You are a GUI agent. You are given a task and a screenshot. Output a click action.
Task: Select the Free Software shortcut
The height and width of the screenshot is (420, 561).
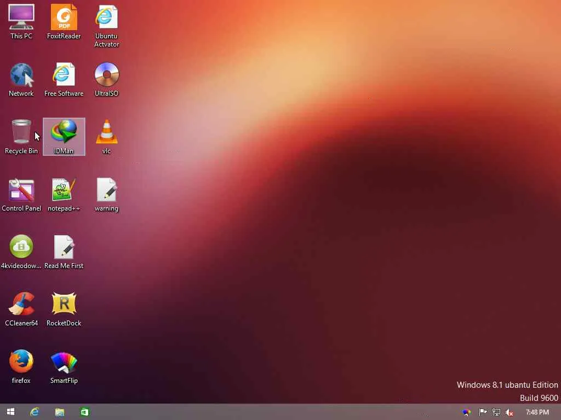coord(64,80)
